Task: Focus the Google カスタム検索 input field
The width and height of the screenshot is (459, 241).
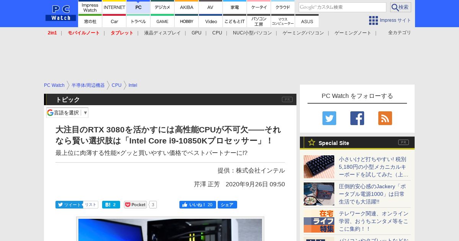Action: [x=342, y=7]
